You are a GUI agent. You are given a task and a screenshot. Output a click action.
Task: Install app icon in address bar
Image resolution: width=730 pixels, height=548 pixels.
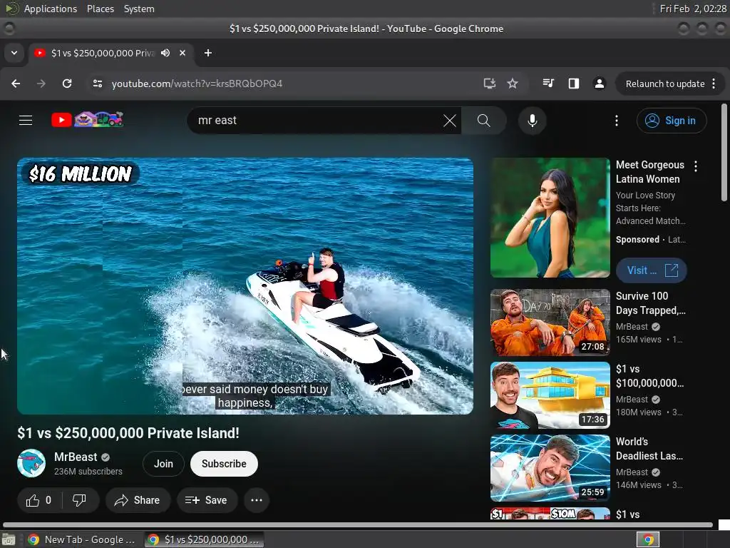coord(489,83)
